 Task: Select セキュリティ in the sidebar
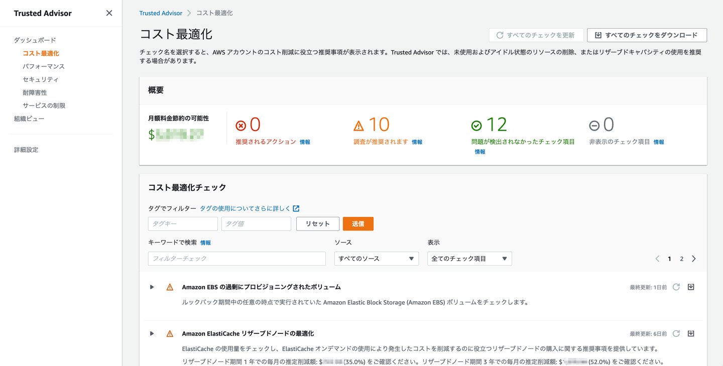tap(41, 79)
